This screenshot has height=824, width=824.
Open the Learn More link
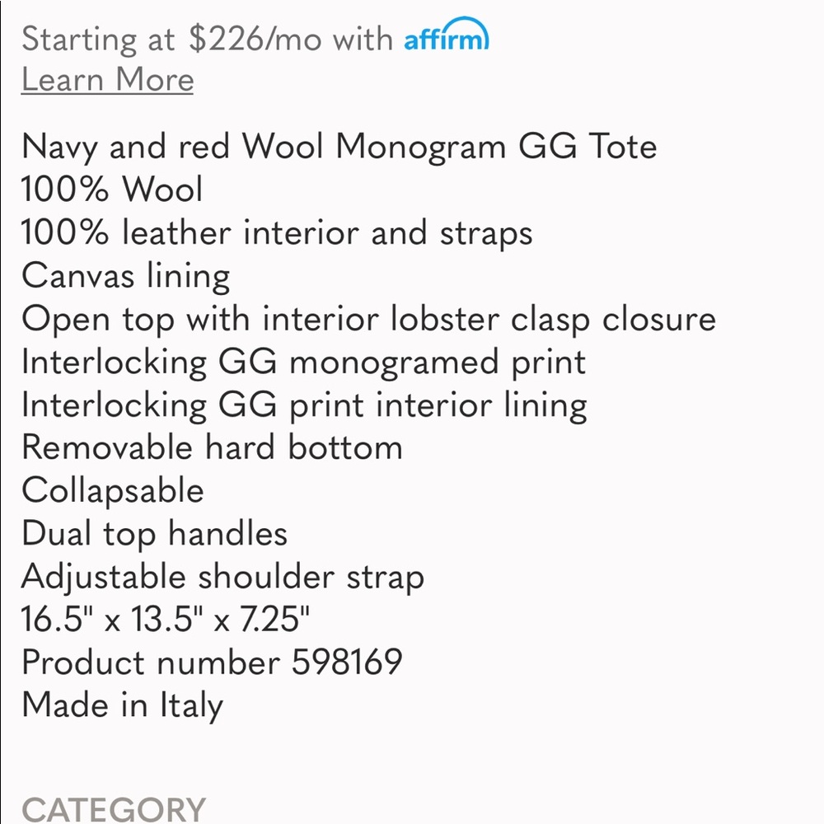[107, 80]
